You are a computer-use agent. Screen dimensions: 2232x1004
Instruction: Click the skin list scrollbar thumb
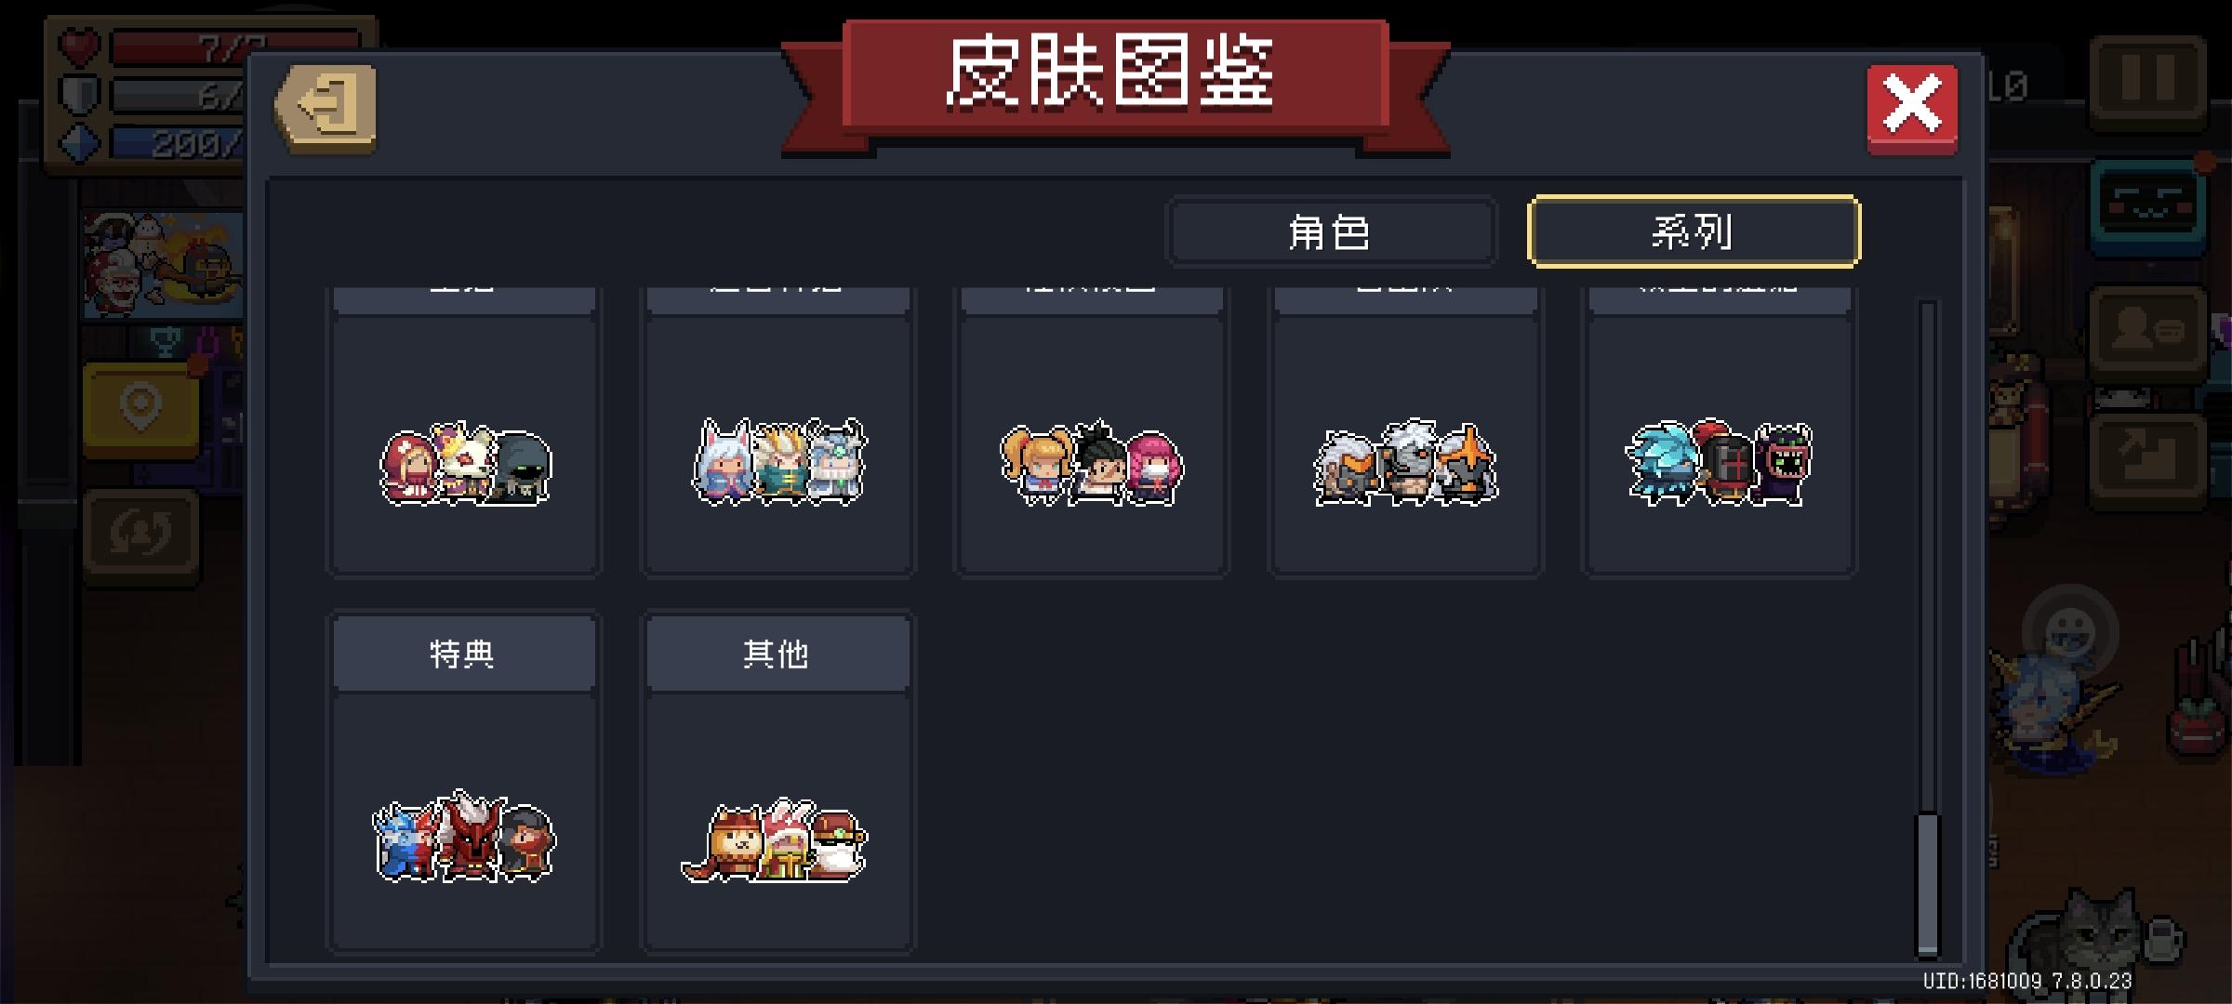(x=1928, y=884)
